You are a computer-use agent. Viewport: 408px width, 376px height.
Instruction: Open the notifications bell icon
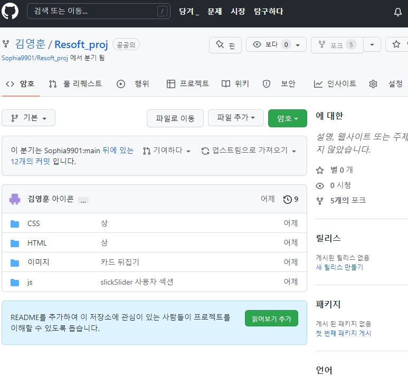[x=397, y=12]
